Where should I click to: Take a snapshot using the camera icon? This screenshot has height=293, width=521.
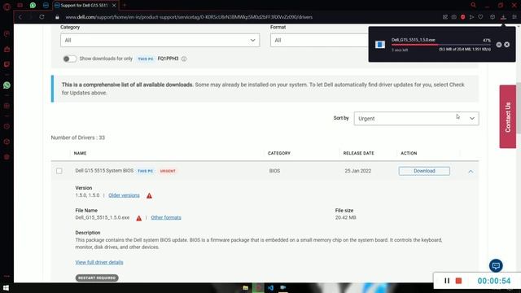[x=453, y=17]
